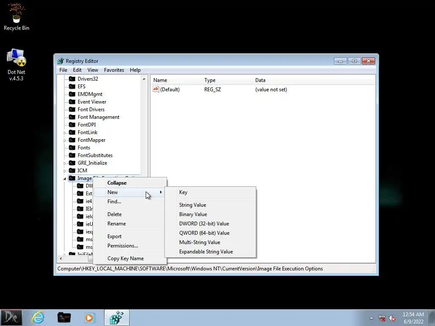The width and height of the screenshot is (435, 326).
Task: Select the Font Management folder icon
Action: pos(72,117)
